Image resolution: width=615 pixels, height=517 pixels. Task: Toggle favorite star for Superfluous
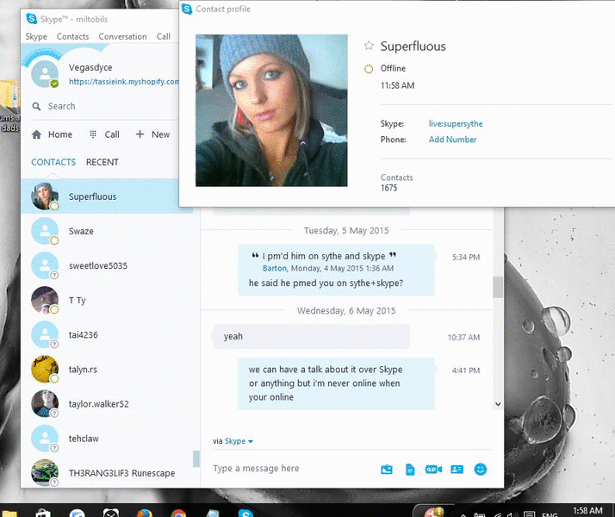pos(369,46)
